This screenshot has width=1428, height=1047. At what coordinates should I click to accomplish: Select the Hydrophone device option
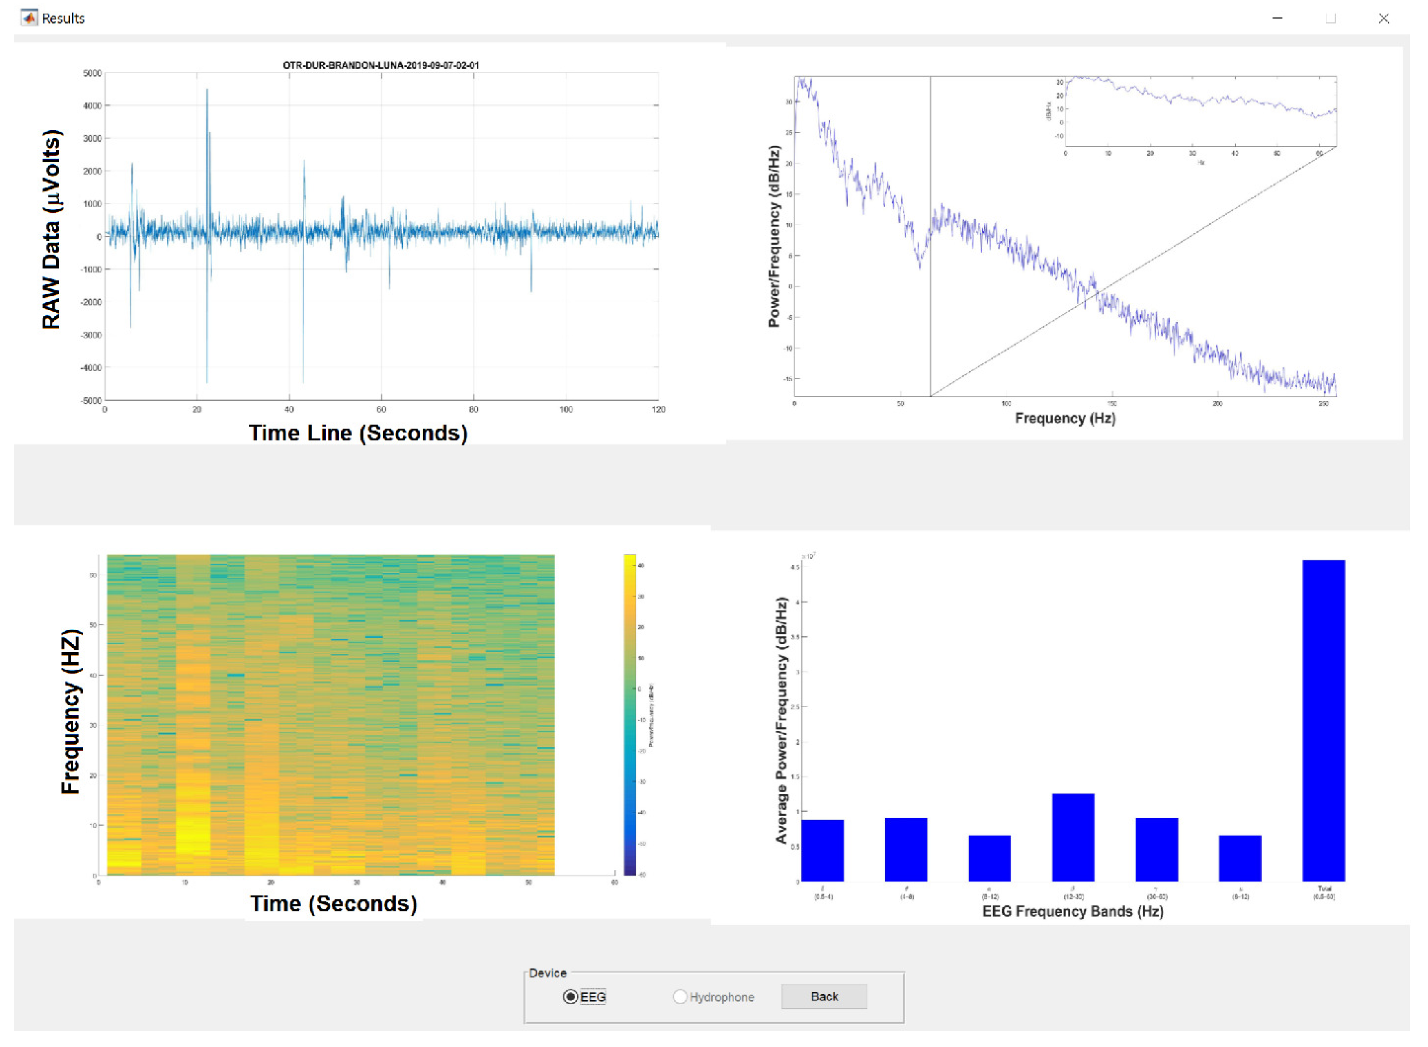[x=680, y=997]
